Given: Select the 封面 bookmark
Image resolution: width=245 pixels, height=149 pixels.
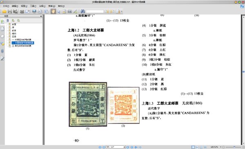Looking at the screenshot, I should [x=14, y=24].
